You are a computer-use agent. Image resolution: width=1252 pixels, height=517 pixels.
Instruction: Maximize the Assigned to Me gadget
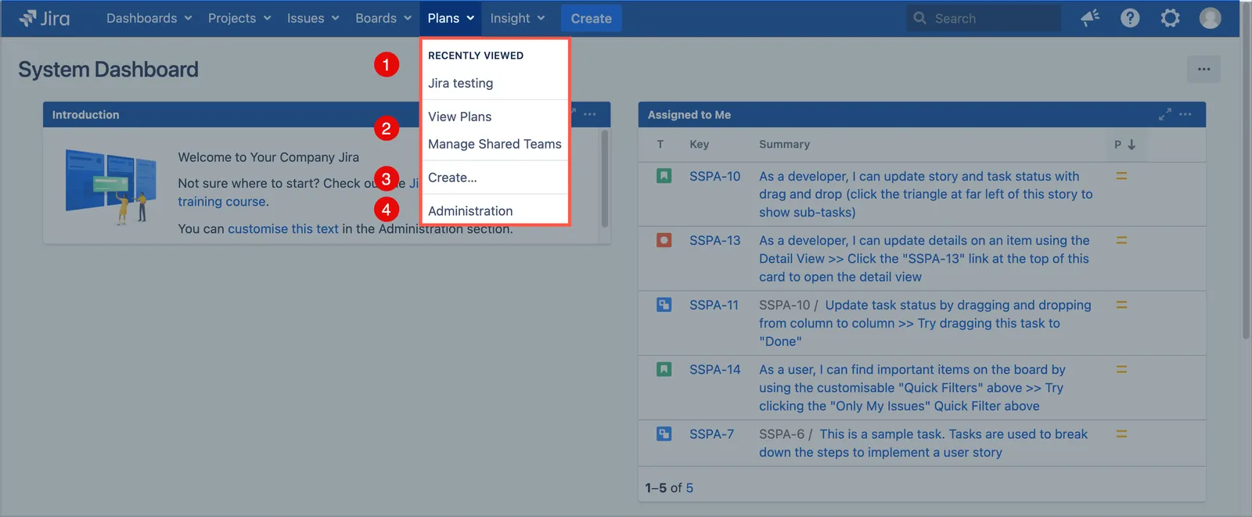point(1164,114)
